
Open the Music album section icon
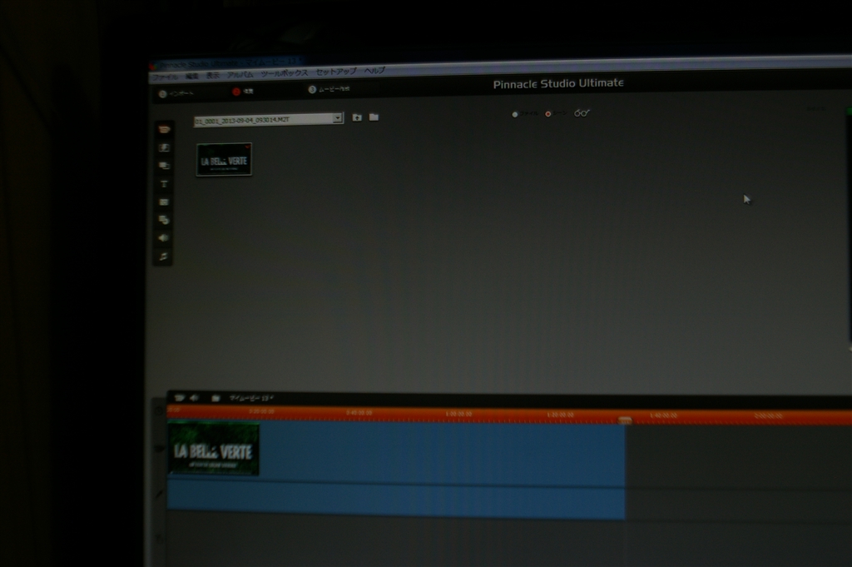(x=163, y=256)
